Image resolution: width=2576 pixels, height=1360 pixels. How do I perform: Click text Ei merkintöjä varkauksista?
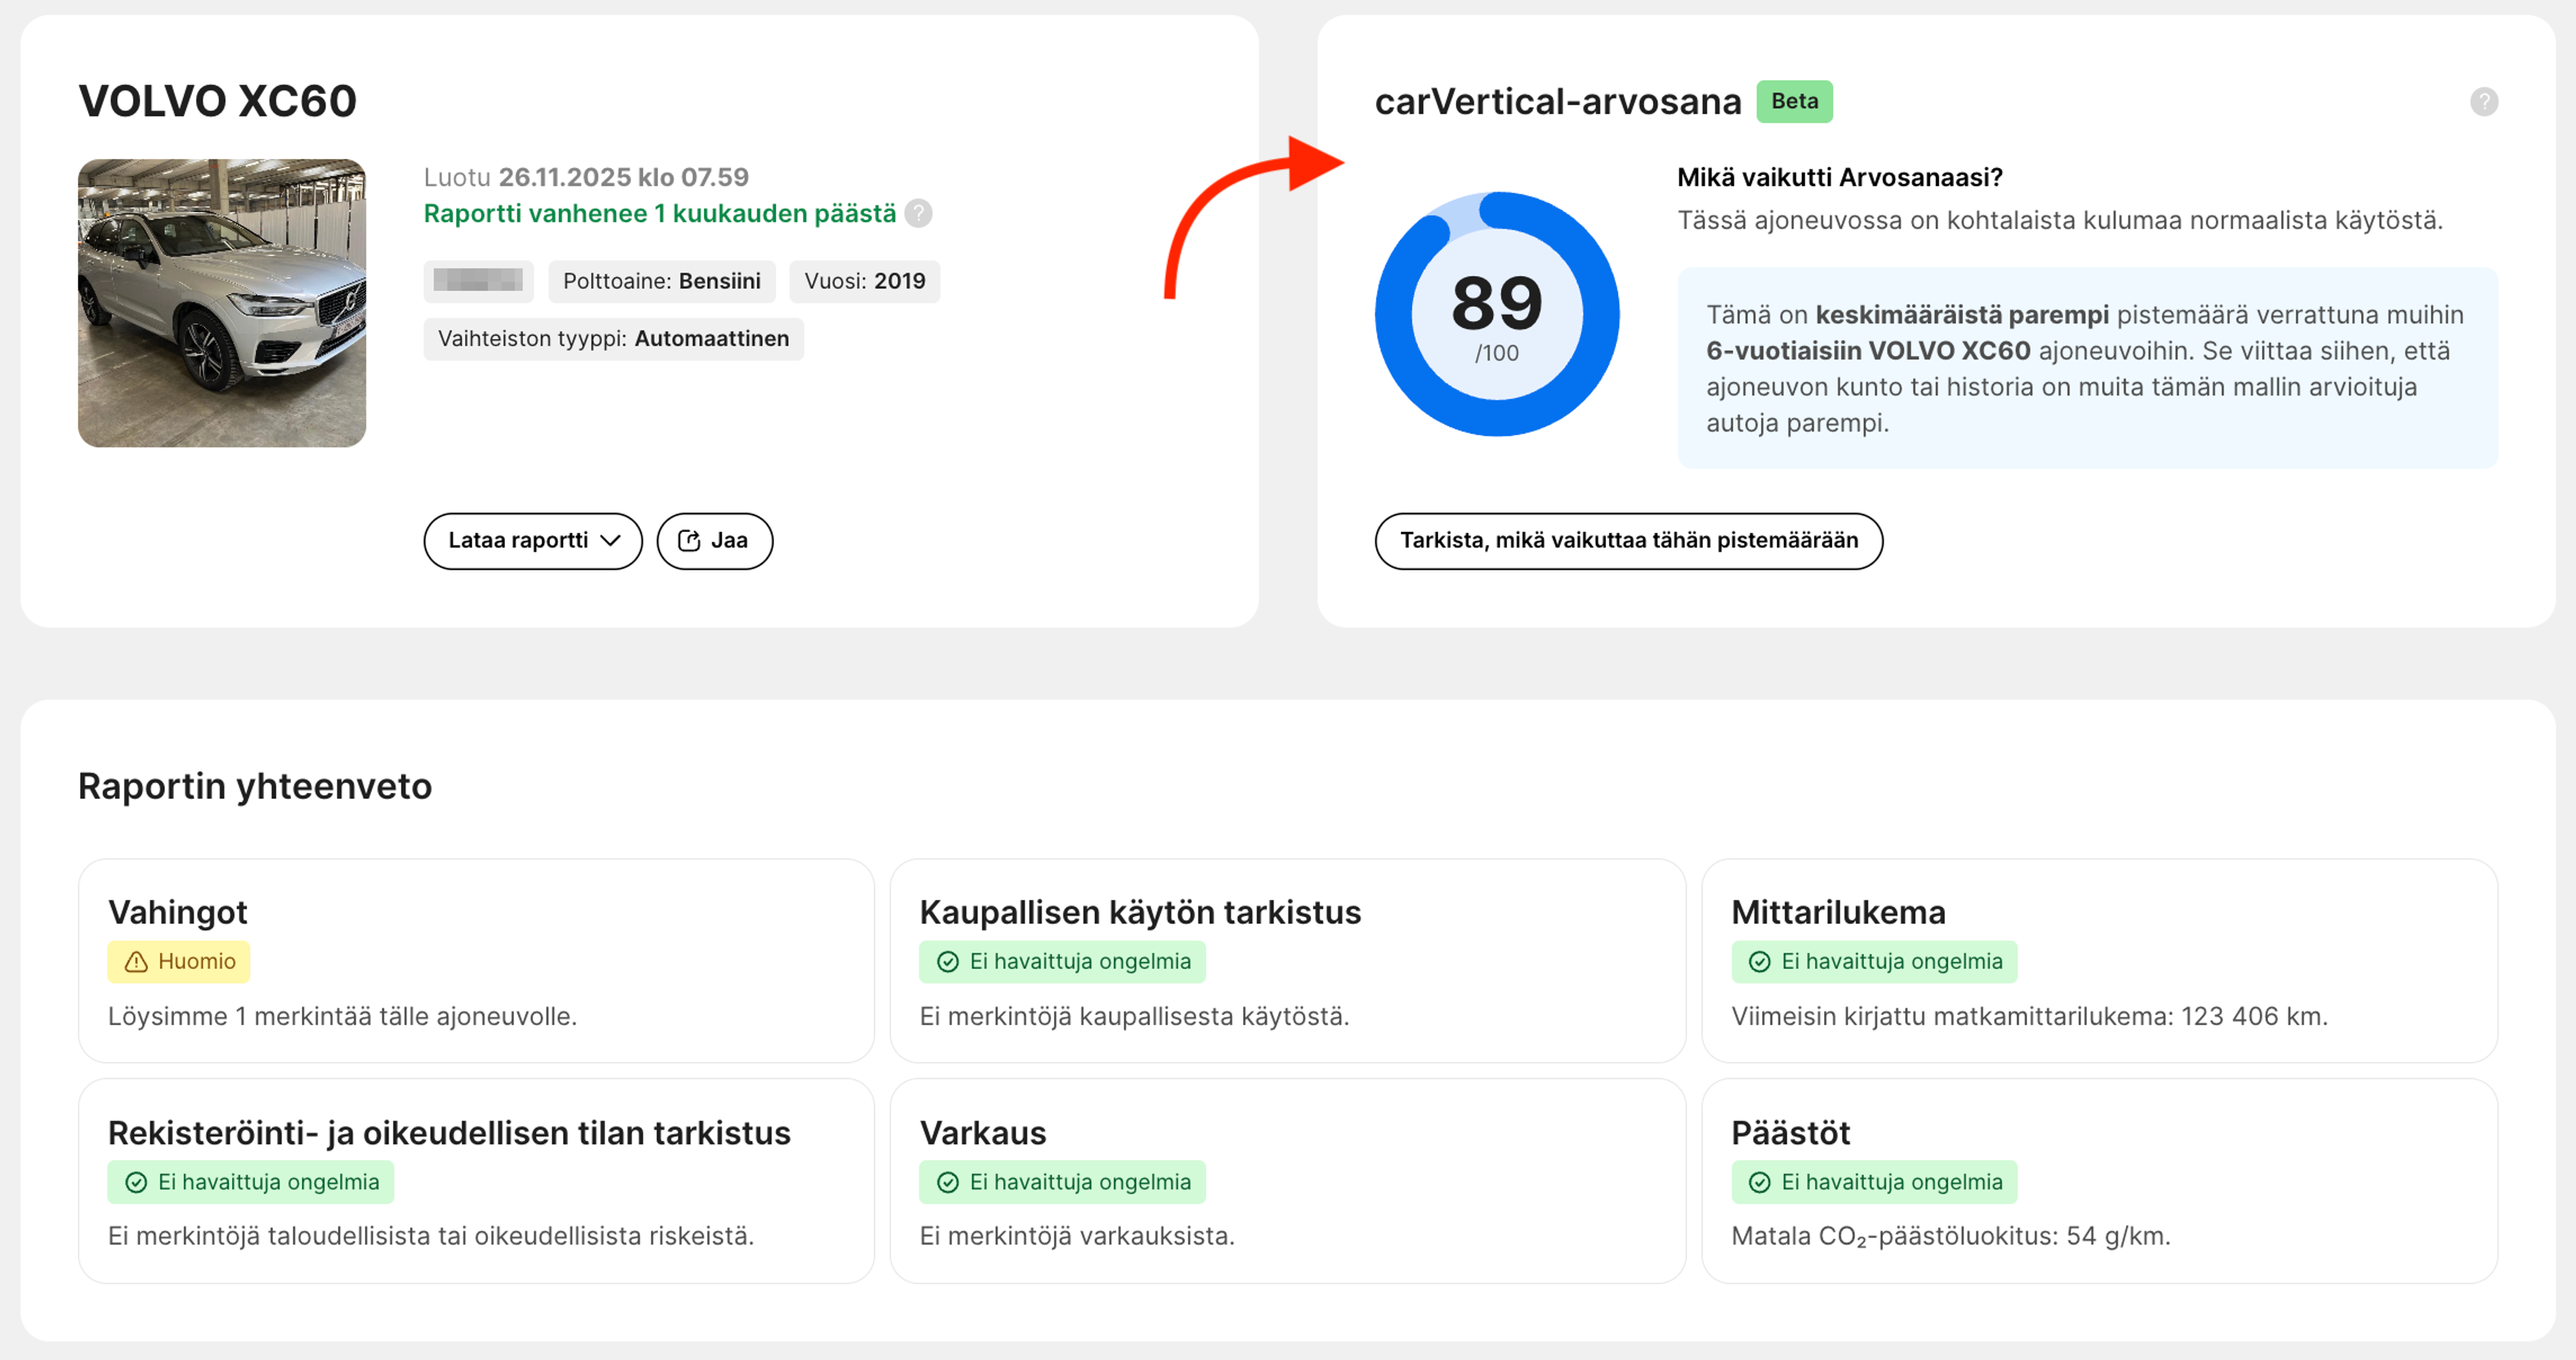(1077, 1237)
